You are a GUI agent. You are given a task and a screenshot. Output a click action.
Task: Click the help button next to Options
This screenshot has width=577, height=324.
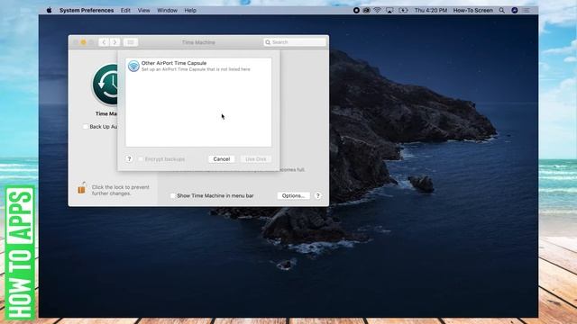click(x=318, y=196)
